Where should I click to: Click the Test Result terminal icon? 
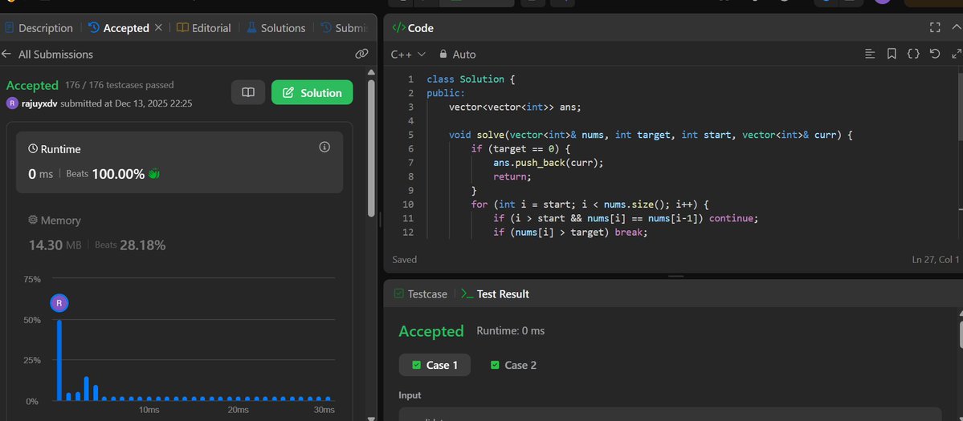(467, 294)
